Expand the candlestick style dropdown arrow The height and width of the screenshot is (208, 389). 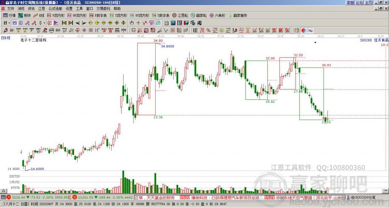click(x=44, y=23)
